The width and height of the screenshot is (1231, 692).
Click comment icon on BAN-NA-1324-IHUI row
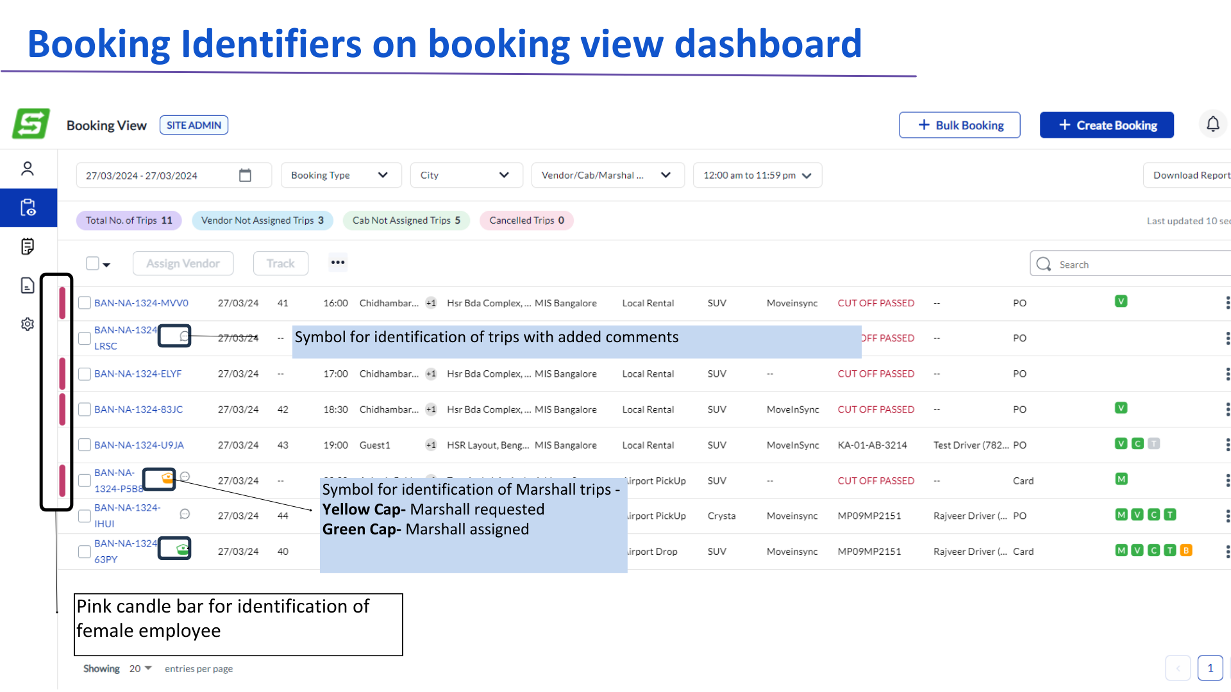pos(185,514)
